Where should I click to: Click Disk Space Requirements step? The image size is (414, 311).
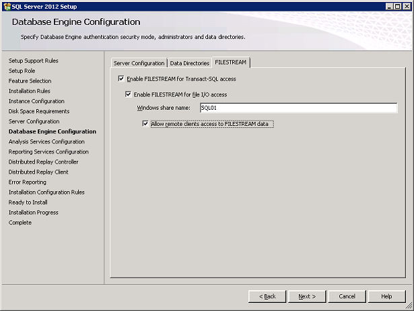point(39,111)
